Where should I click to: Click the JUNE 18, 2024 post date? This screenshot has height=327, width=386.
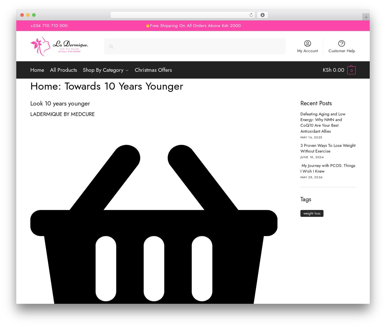(312, 157)
